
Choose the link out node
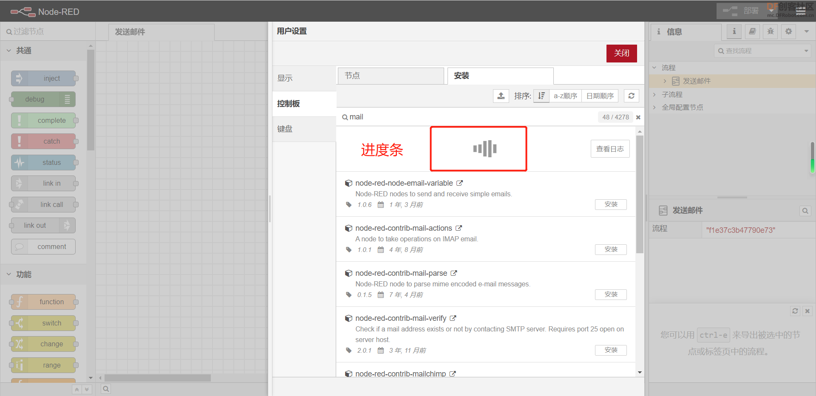pos(43,225)
